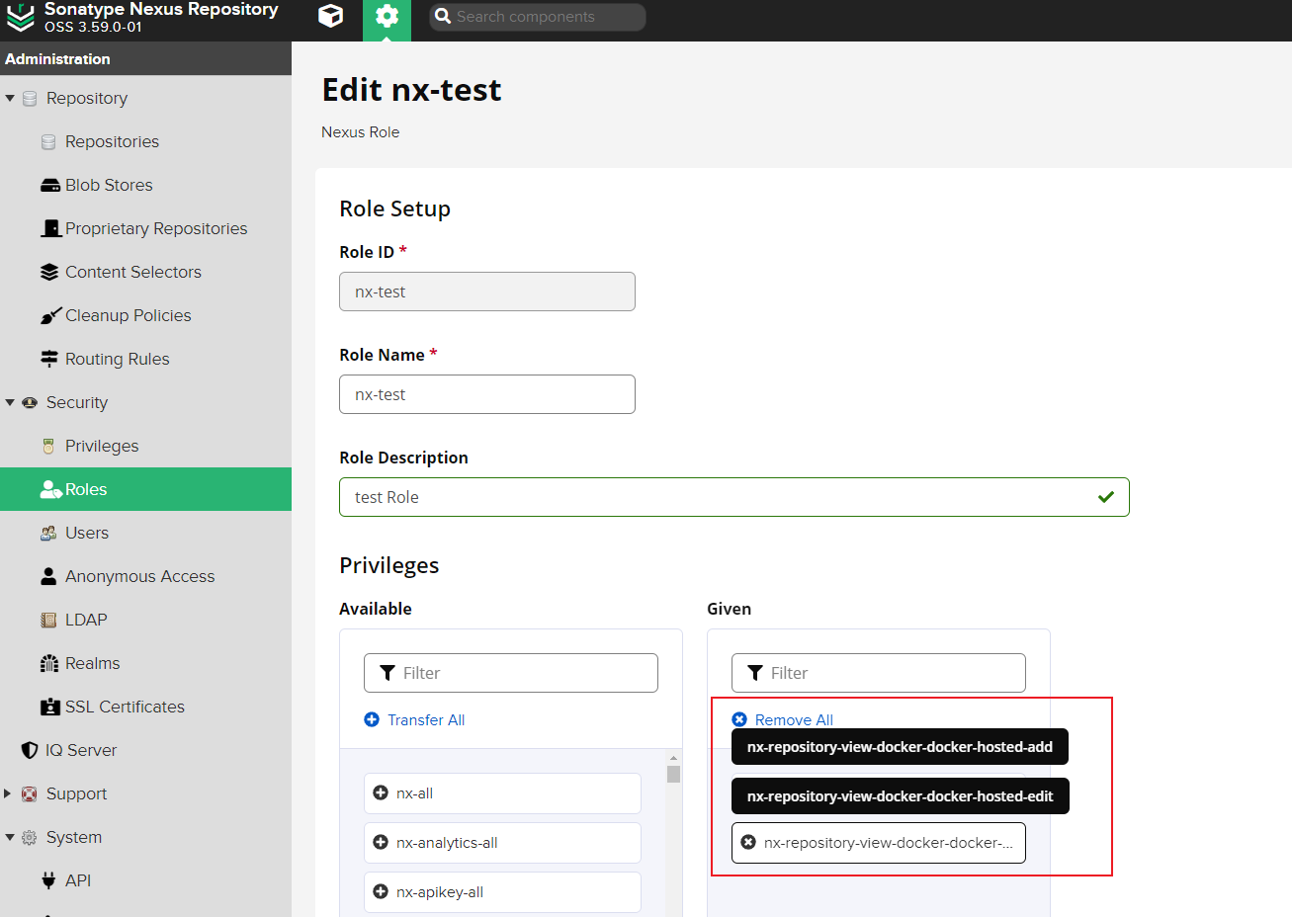Viewport: 1292px width, 917px height.
Task: Click the Transfer All plus circle icon
Action: click(372, 719)
